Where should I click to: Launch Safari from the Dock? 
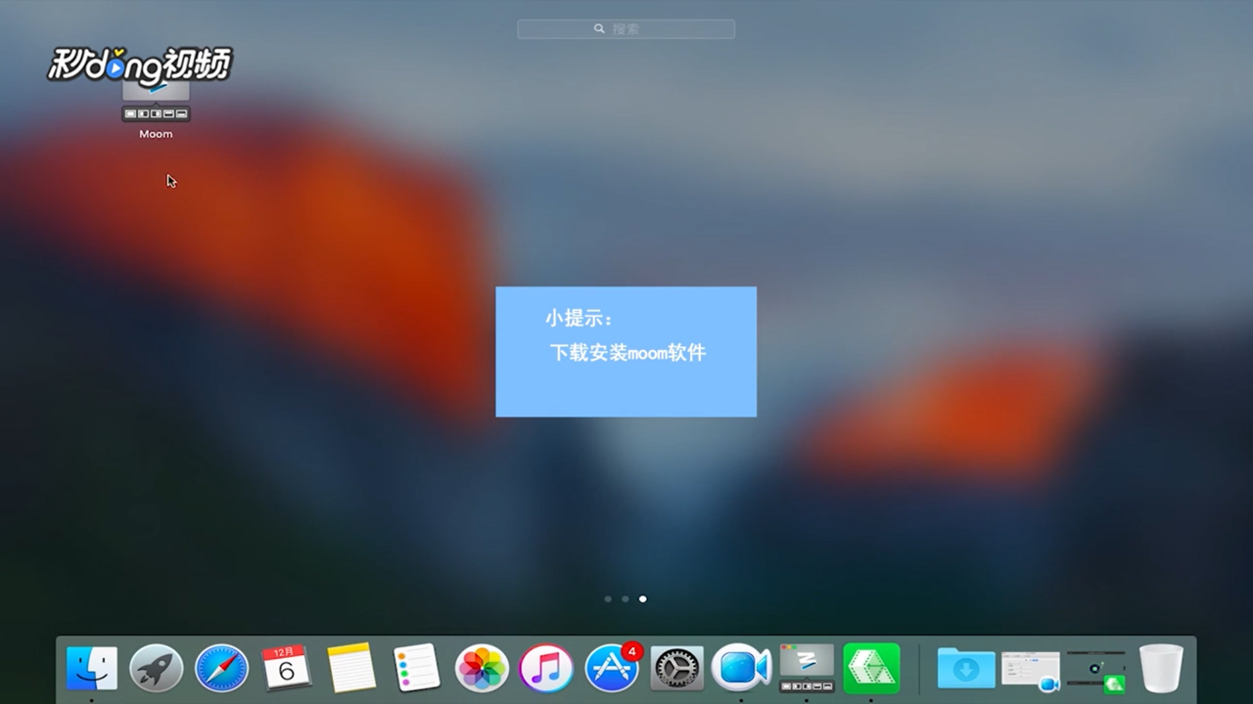221,669
